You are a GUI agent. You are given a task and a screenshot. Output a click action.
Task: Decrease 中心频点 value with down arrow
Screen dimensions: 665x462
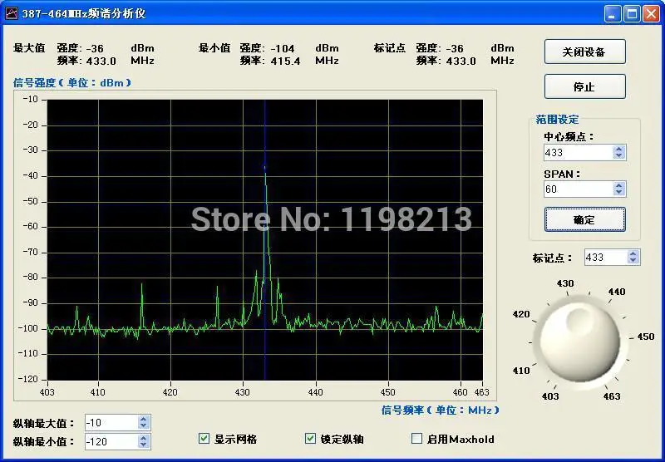tap(619, 156)
